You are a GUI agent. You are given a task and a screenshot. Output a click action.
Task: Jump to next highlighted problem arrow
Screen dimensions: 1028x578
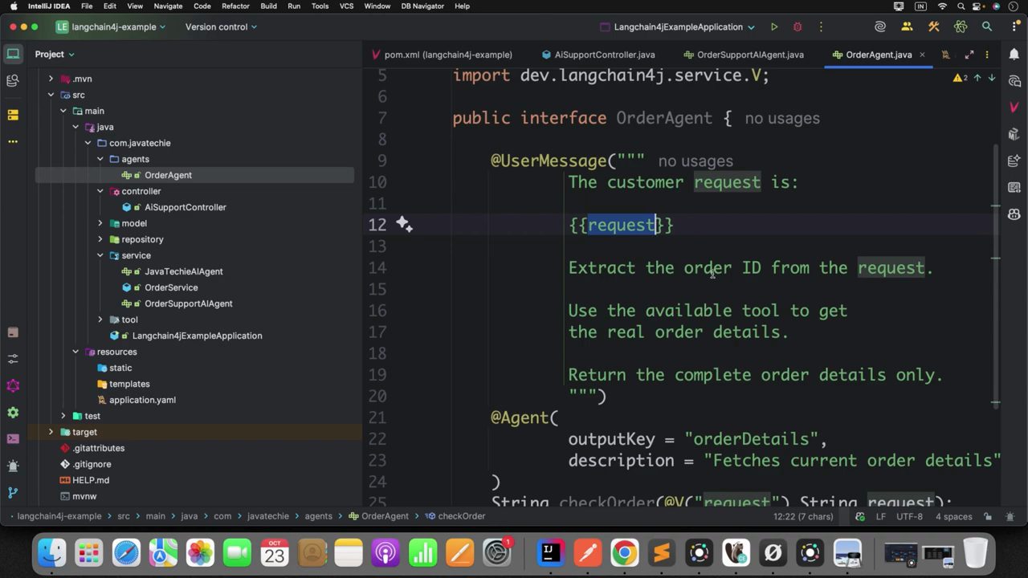click(x=992, y=78)
